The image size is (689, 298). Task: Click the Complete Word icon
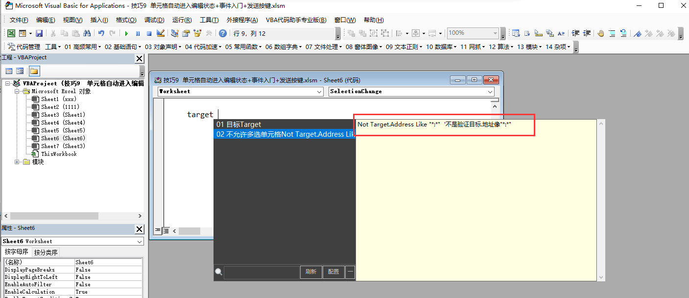562,33
